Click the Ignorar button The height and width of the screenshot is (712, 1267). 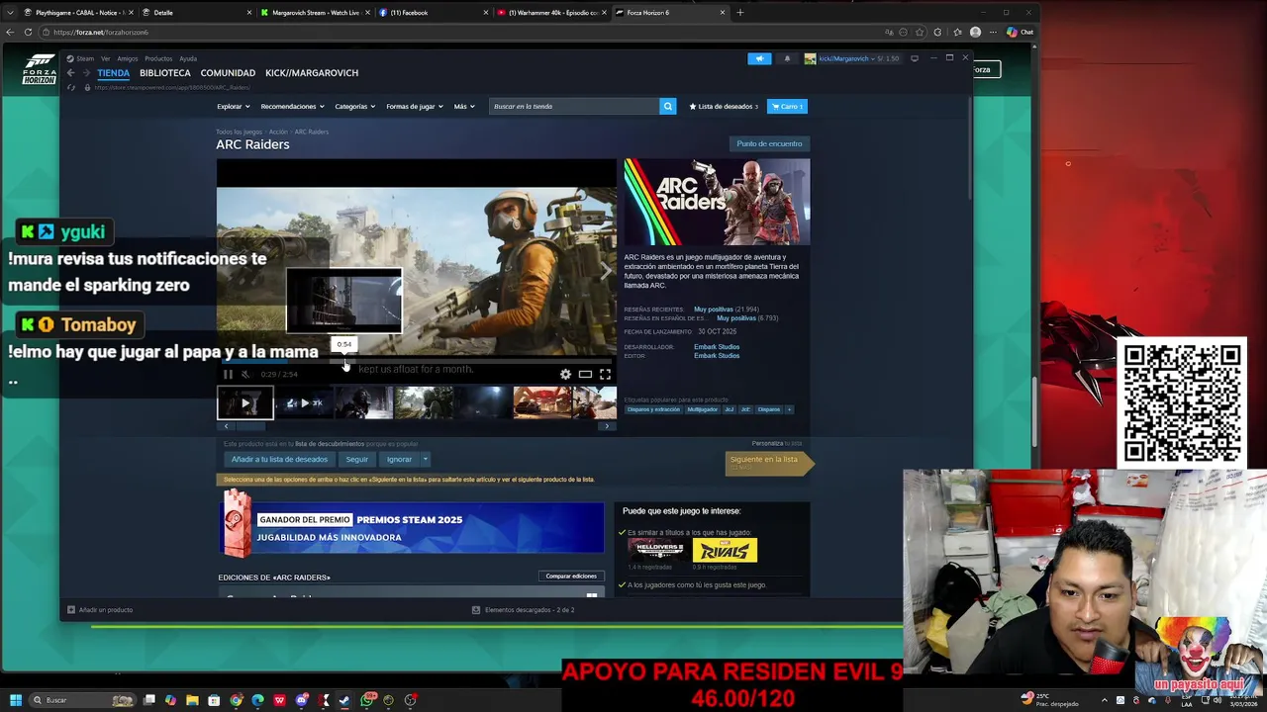click(399, 459)
